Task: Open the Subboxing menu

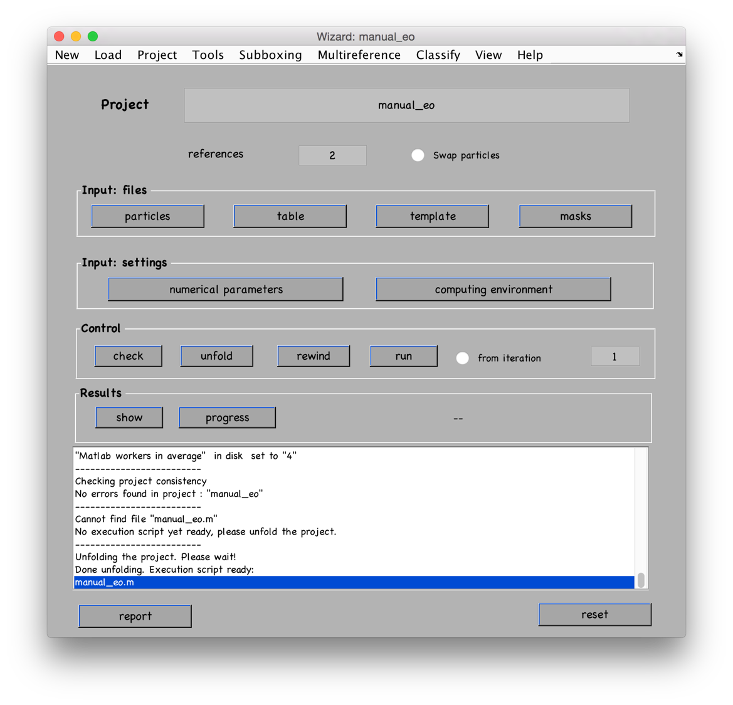Action: (270, 55)
